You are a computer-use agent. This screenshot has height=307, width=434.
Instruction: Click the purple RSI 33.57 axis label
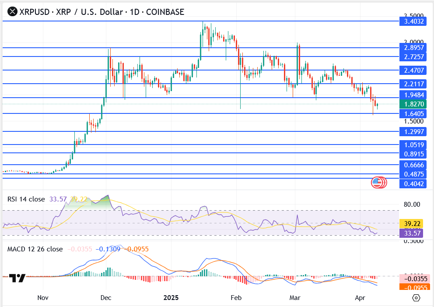pyautogui.click(x=413, y=233)
